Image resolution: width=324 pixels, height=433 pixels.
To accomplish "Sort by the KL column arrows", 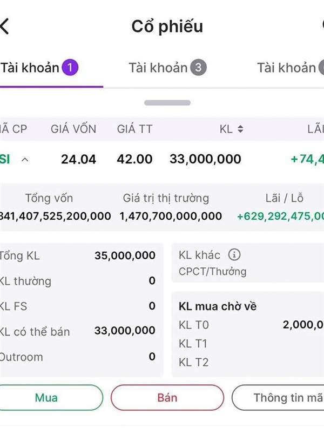I will pyautogui.click(x=240, y=129).
